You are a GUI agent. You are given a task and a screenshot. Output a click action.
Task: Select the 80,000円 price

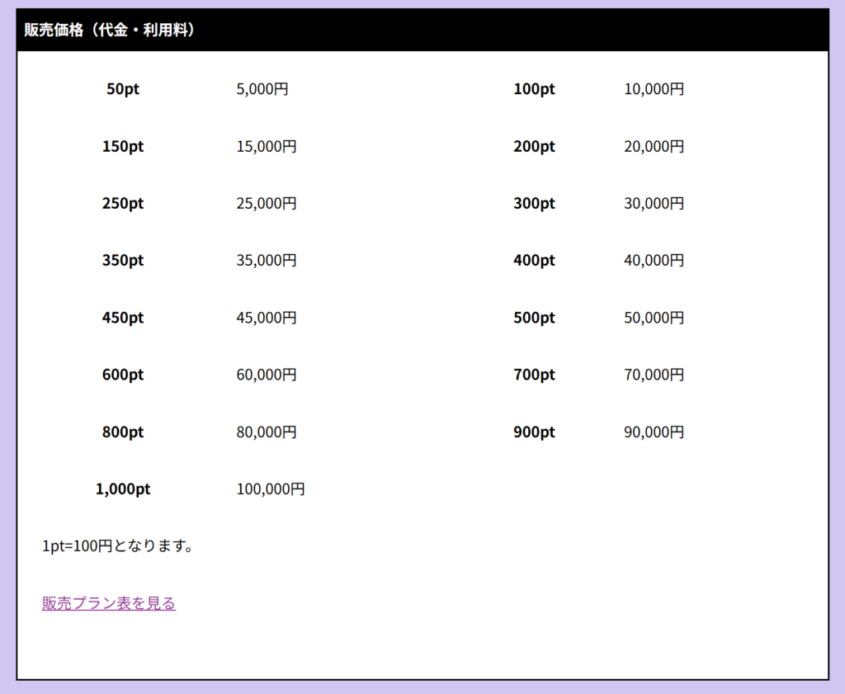pos(267,432)
